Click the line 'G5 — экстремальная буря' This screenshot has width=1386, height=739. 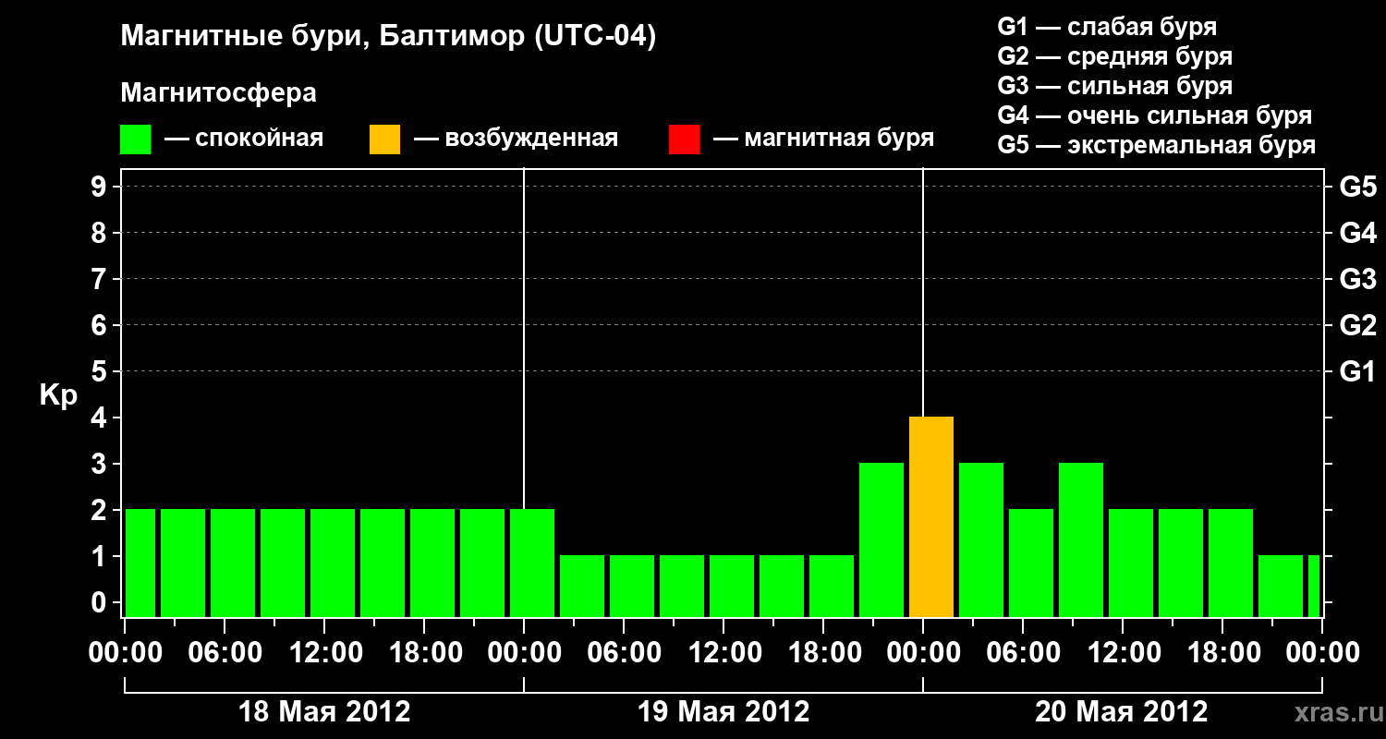coord(1156,145)
